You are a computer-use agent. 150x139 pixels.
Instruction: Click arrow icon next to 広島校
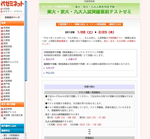pyautogui.click(x=2, y=90)
